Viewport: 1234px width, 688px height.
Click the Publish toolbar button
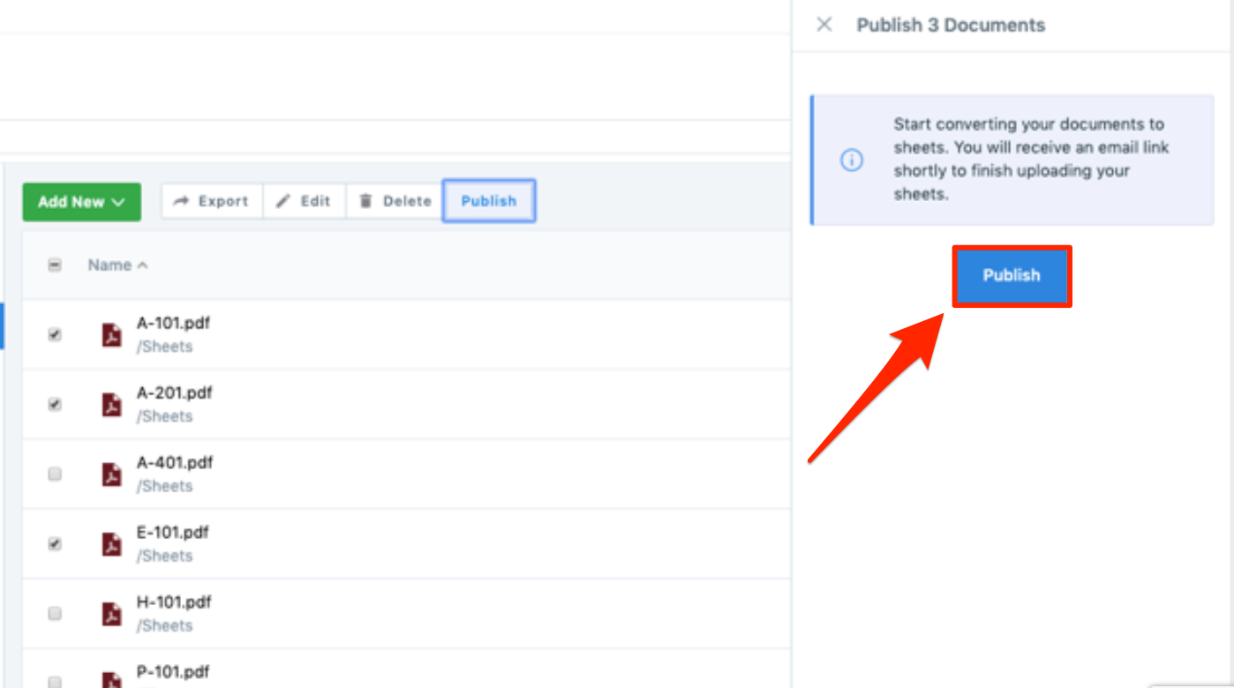click(489, 201)
